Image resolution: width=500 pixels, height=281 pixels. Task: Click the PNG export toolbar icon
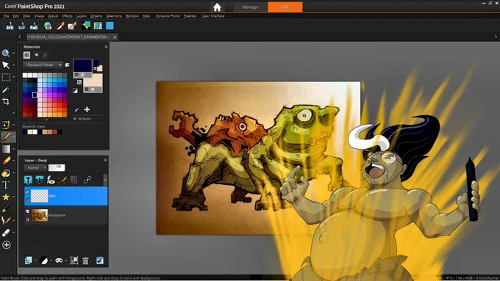pos(34,26)
